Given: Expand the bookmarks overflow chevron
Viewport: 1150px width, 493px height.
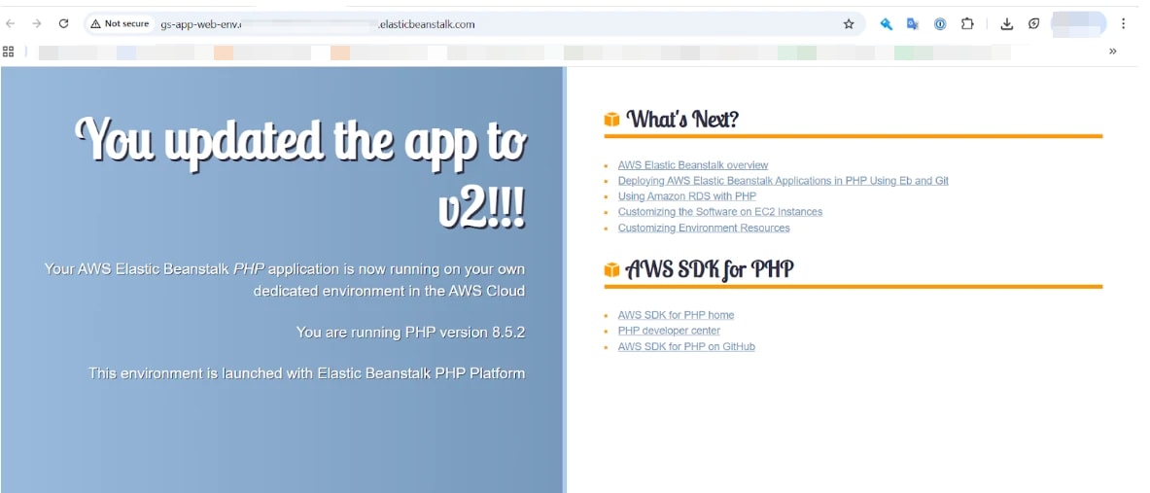Looking at the screenshot, I should [x=1113, y=52].
